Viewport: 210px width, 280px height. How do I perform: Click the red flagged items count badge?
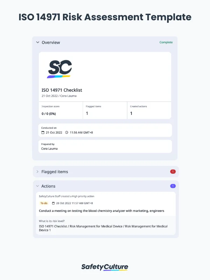click(173, 171)
